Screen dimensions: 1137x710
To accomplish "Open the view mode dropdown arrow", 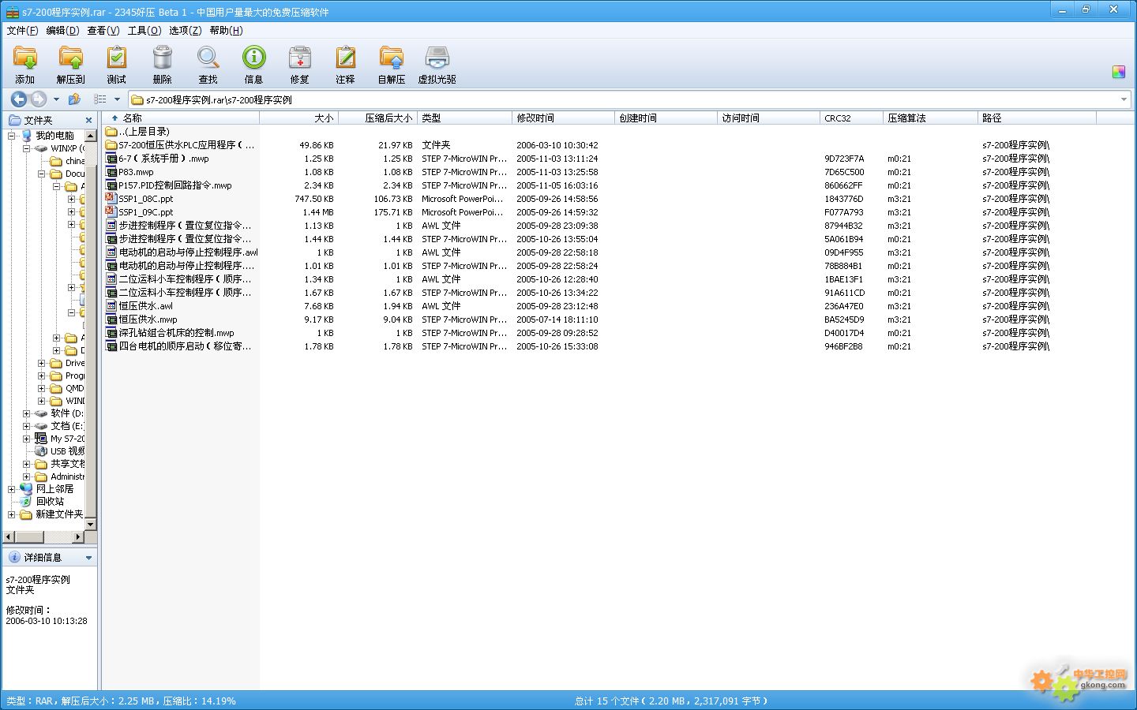I will pos(117,99).
